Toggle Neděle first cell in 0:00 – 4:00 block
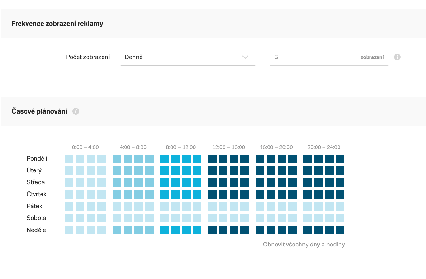This screenshot has width=426, height=279. pos(69,230)
